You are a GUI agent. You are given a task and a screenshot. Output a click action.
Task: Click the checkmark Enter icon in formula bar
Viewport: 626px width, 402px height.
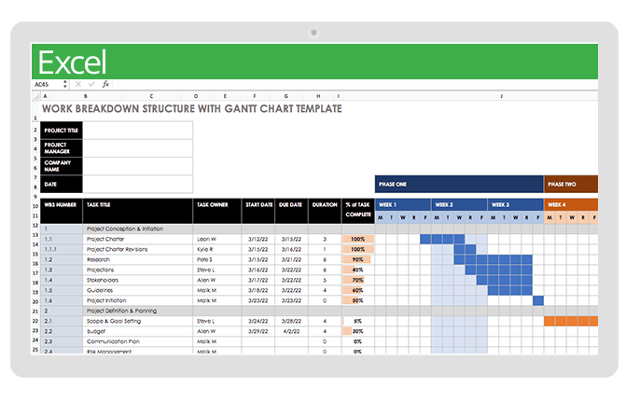(x=90, y=84)
